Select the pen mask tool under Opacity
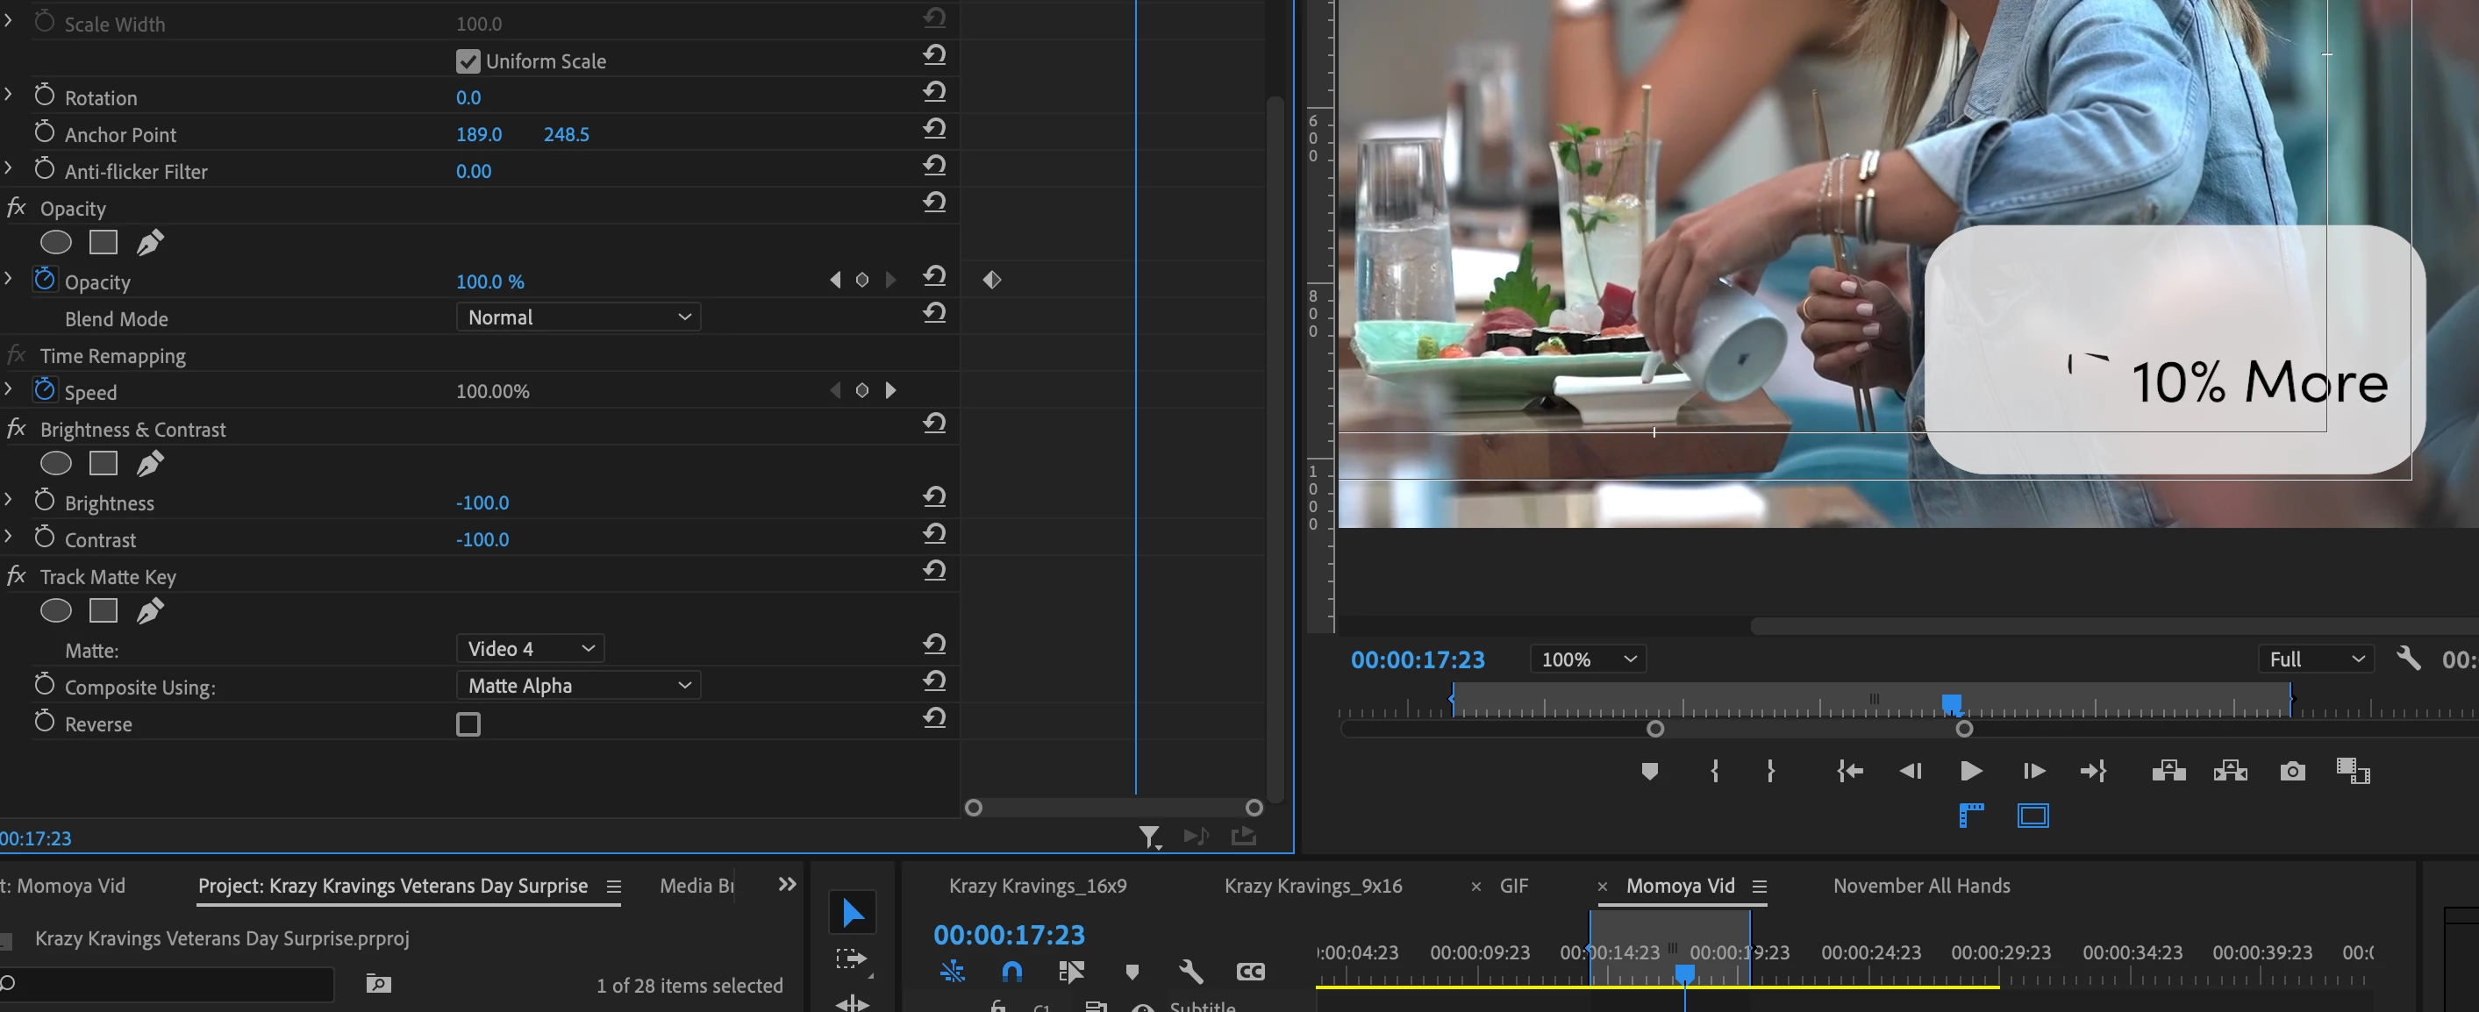The width and height of the screenshot is (2479, 1012). tap(149, 242)
